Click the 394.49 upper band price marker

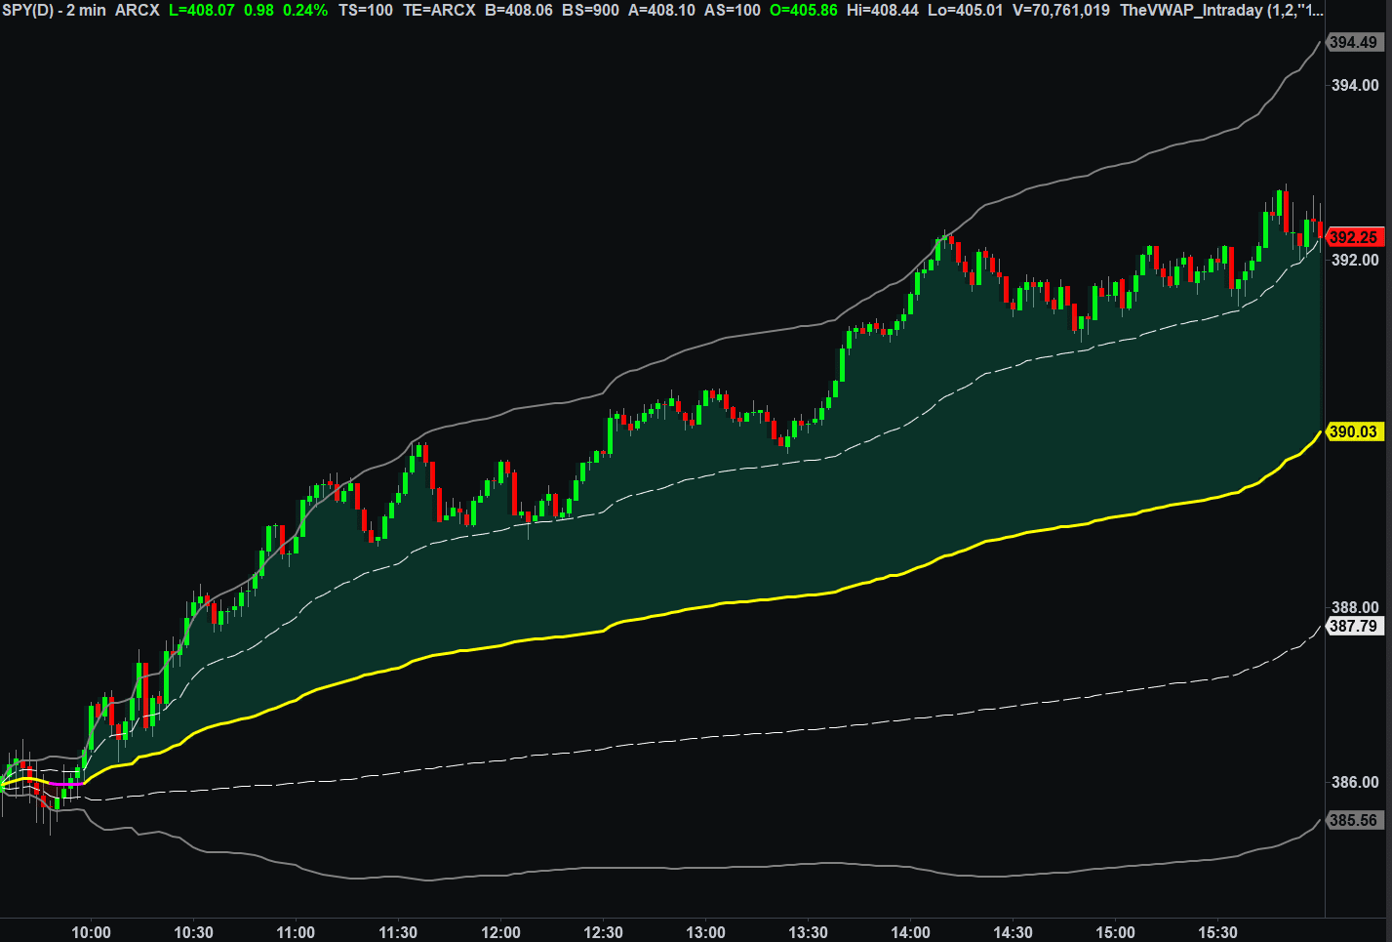pos(1354,42)
